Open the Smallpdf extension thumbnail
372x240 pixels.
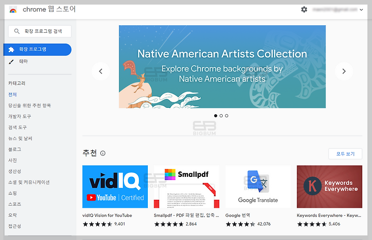coord(186,187)
